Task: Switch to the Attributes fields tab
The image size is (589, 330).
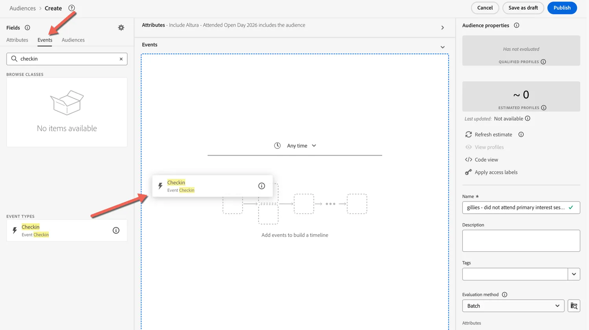Action: pyautogui.click(x=17, y=40)
